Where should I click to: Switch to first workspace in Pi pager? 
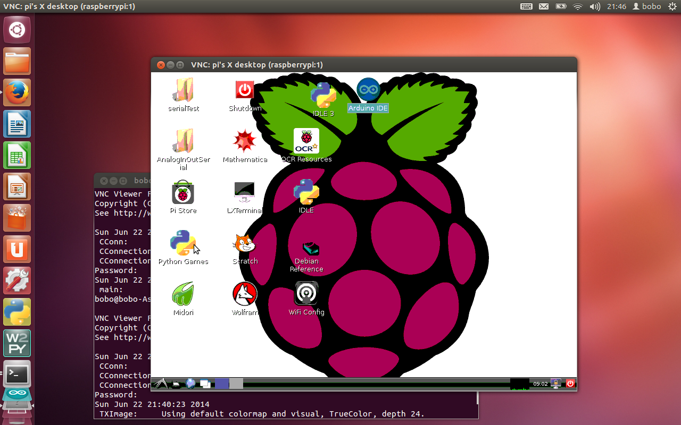222,384
